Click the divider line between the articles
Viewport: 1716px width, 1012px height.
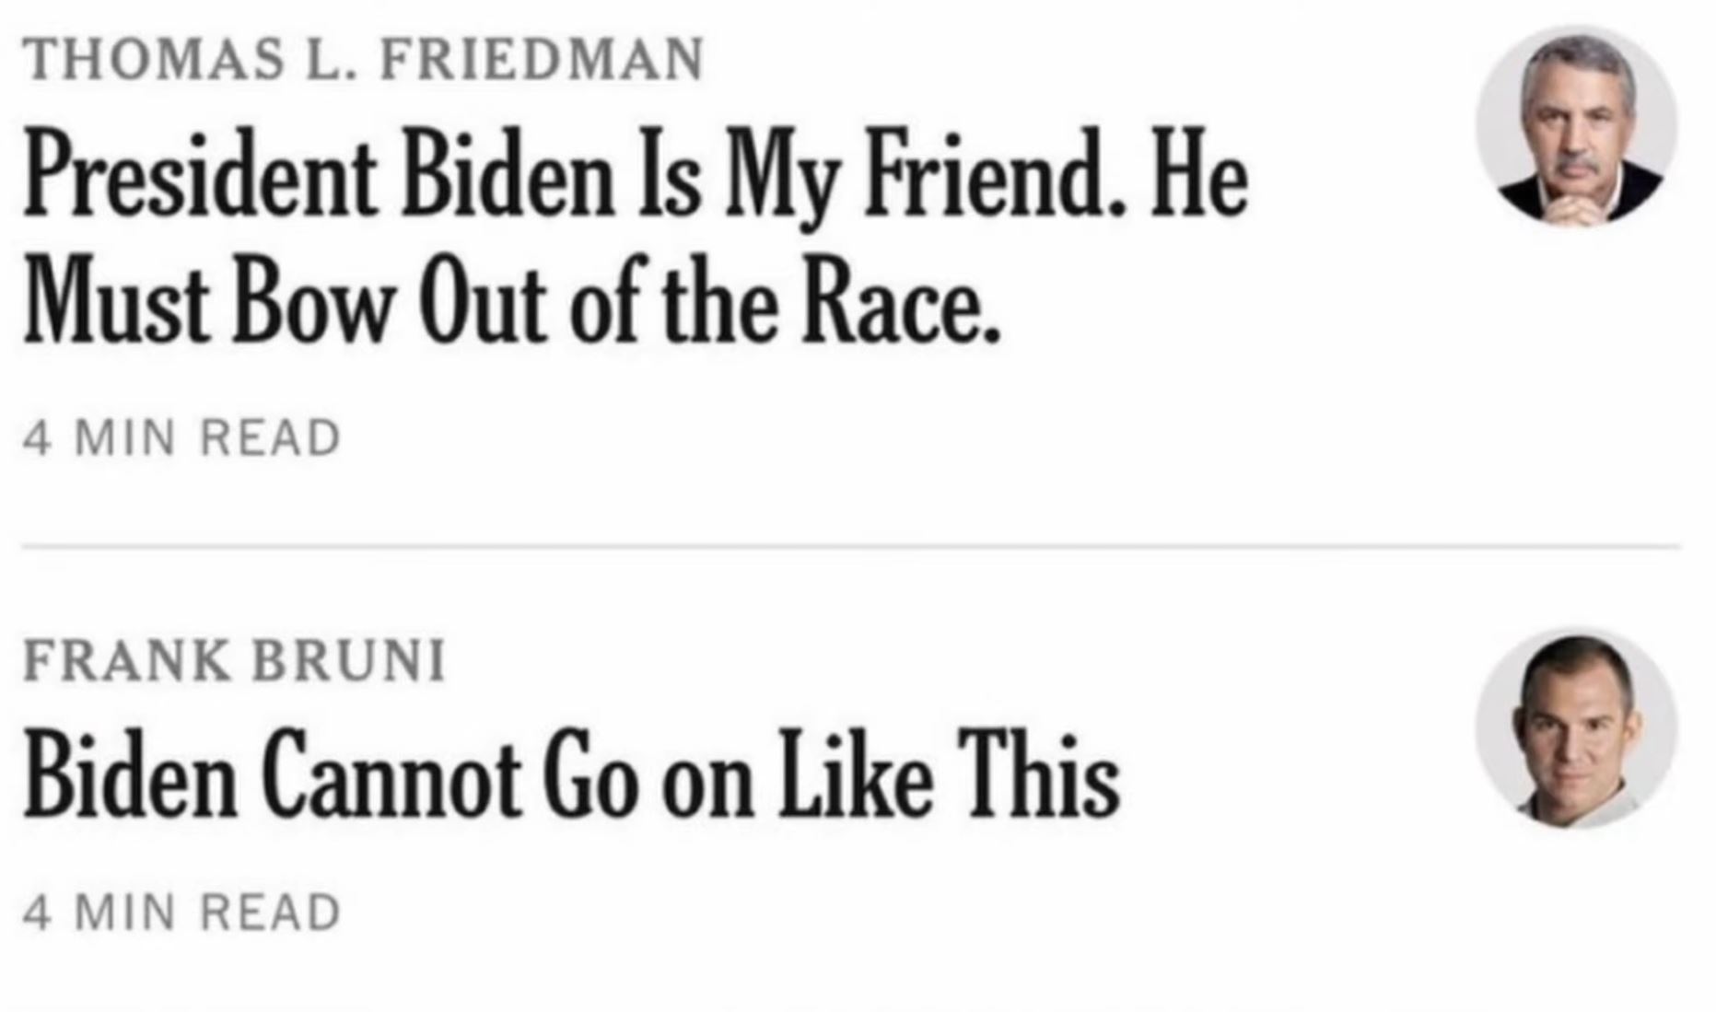tap(851, 546)
